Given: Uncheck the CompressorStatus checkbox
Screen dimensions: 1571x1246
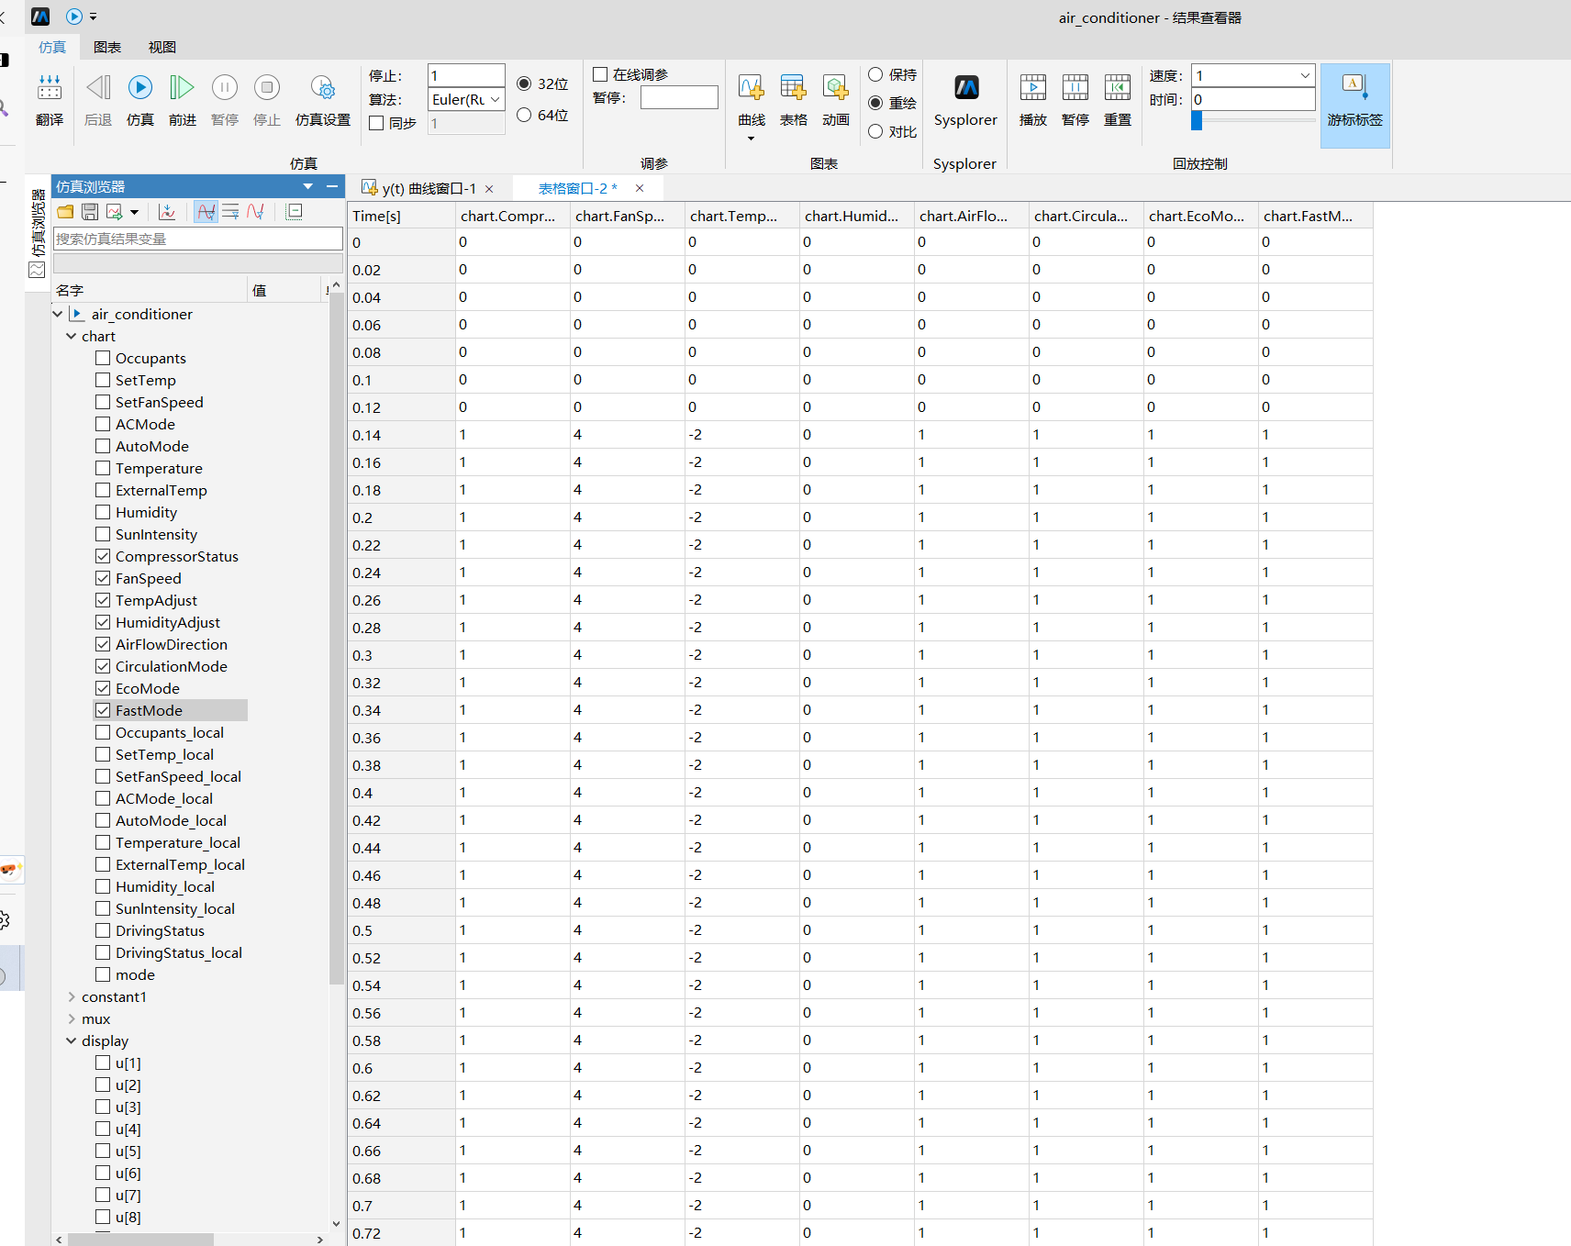Looking at the screenshot, I should [x=103, y=556].
